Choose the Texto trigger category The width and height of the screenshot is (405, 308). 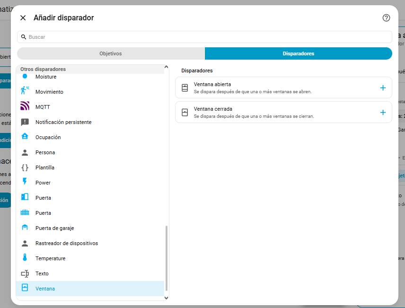tap(42, 273)
